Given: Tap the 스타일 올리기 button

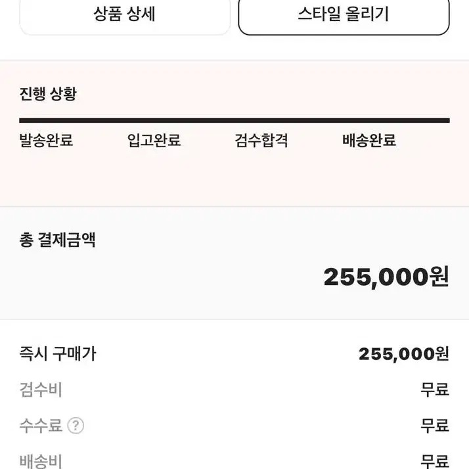Looking at the screenshot, I should (344, 15).
